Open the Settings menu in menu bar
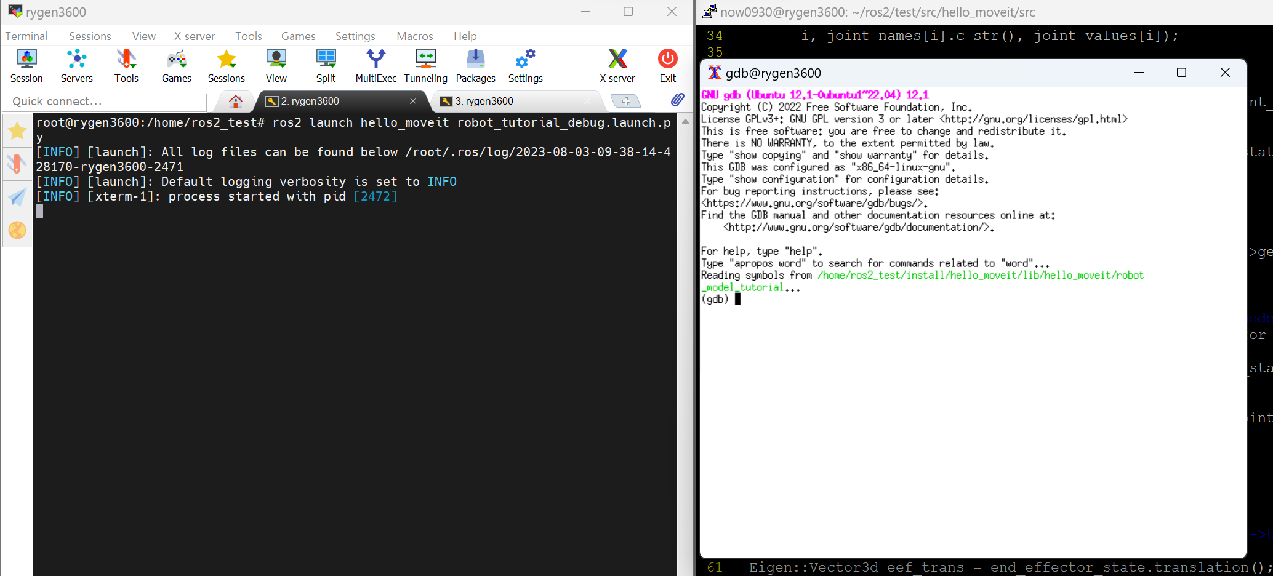Screen dimensions: 1273x576 point(355,36)
